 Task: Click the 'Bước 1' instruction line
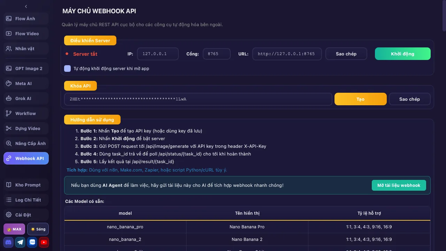[x=141, y=131]
